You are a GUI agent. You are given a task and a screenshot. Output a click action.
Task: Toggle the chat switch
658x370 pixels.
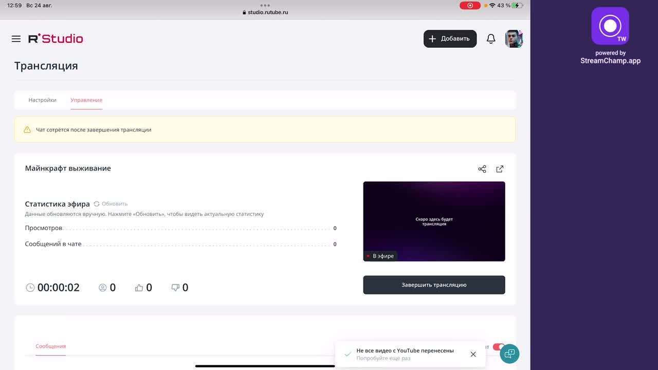point(498,347)
